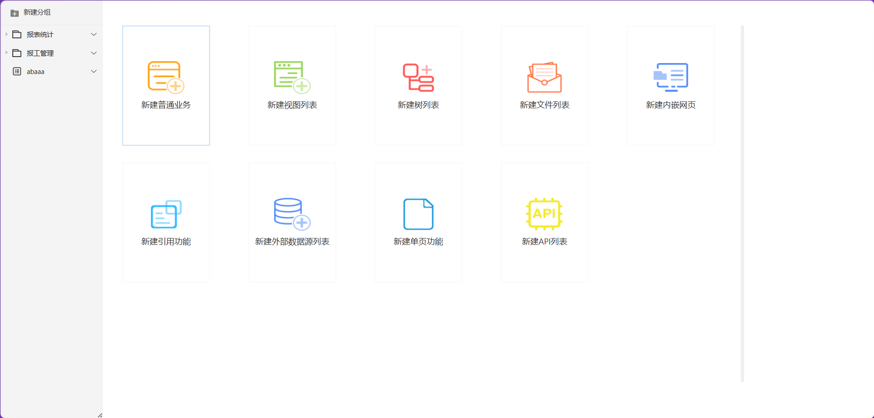Expand 报表统计 tree triangle
The width and height of the screenshot is (874, 418).
click(x=6, y=34)
